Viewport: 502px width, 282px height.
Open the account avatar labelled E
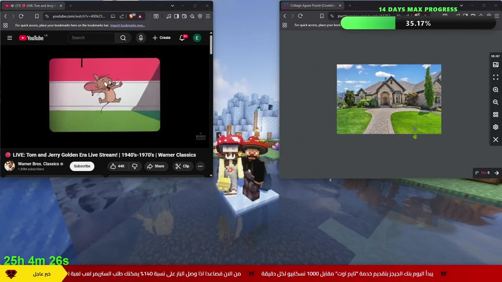pyautogui.click(x=197, y=38)
